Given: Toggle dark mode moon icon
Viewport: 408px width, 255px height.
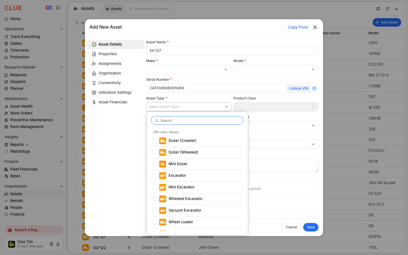Looking at the screenshot, I should pos(52,244).
